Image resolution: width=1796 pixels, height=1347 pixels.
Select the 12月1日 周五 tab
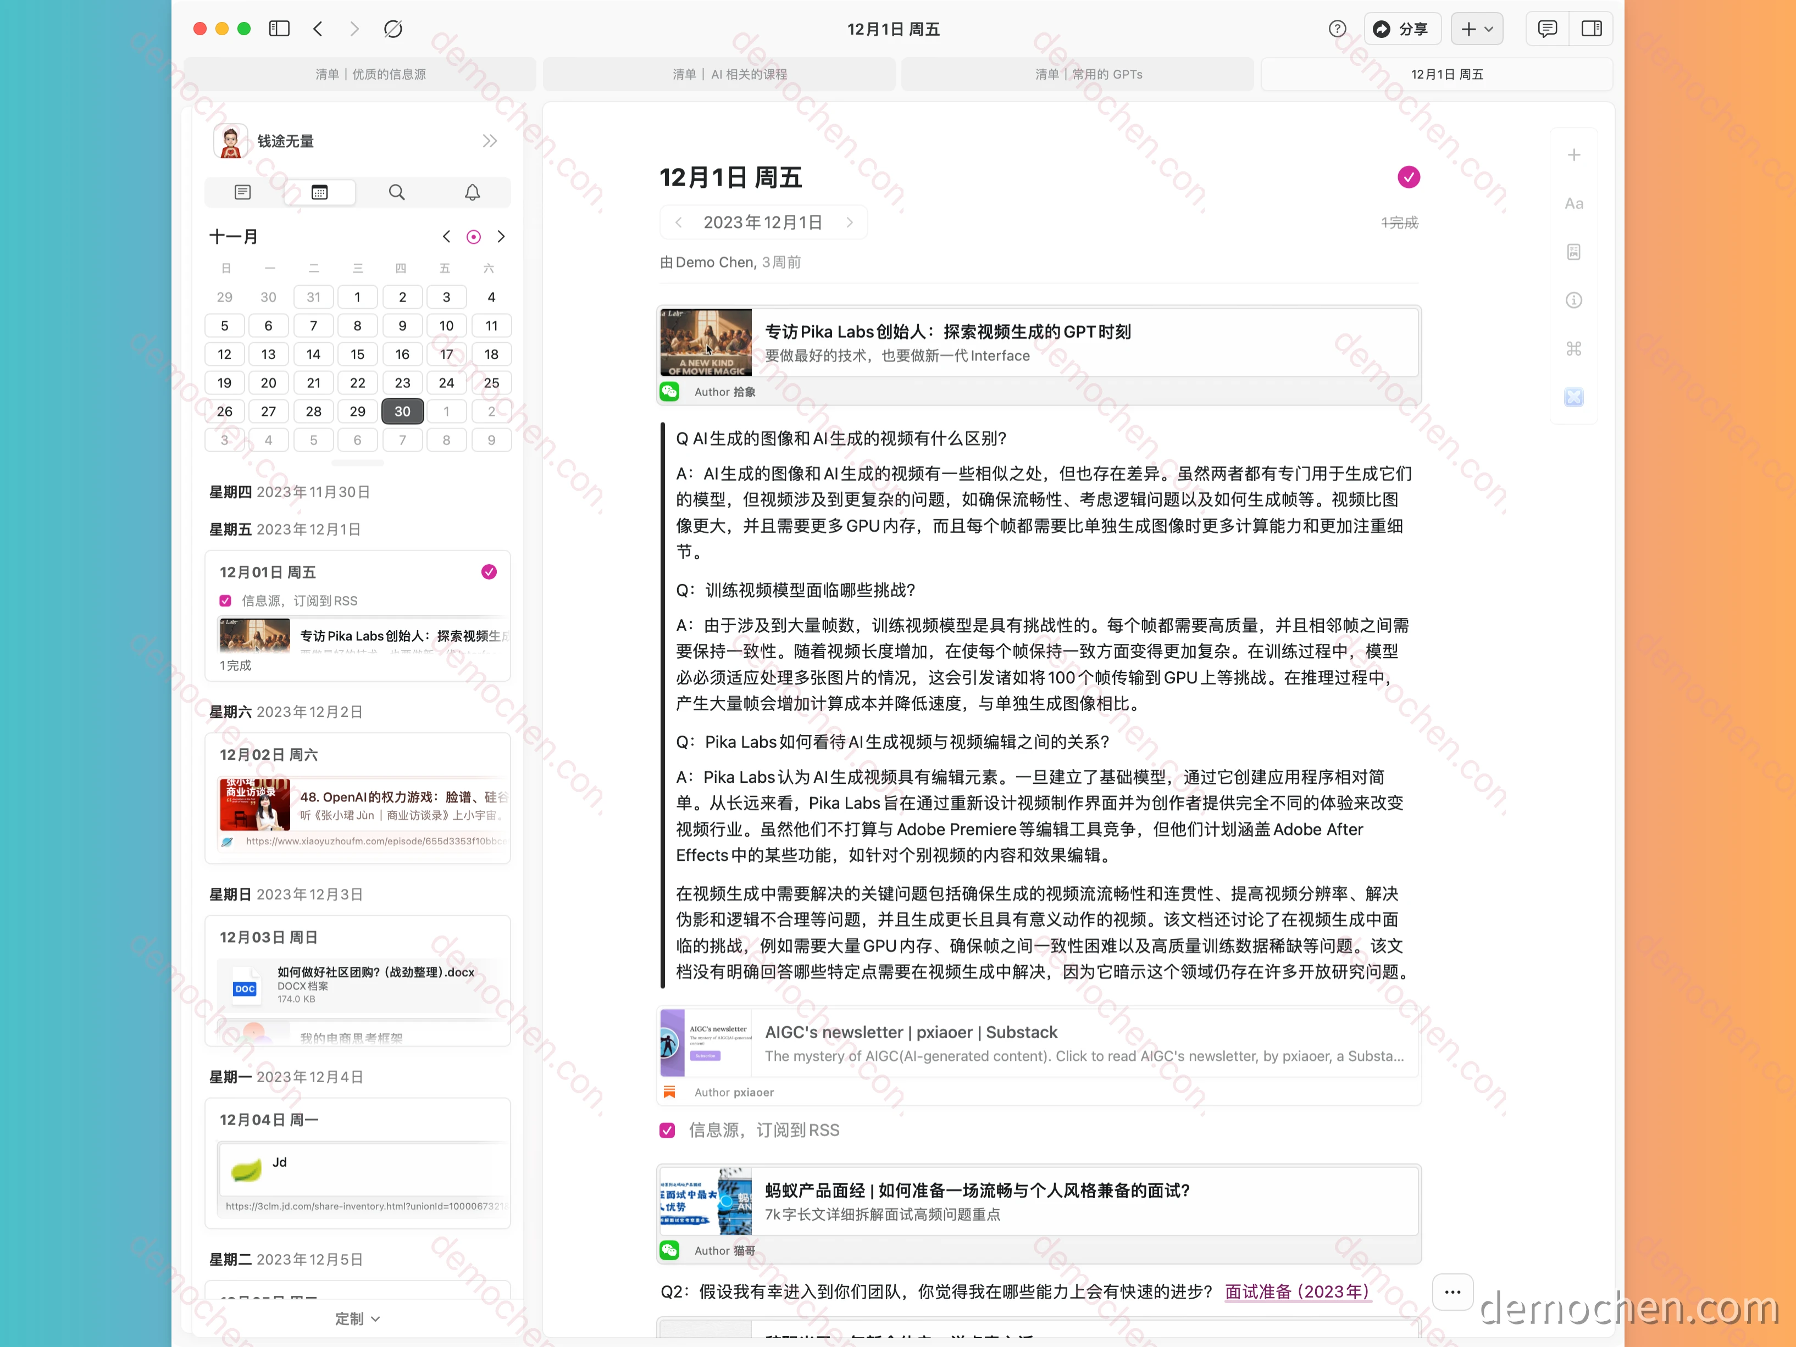click(x=1437, y=75)
